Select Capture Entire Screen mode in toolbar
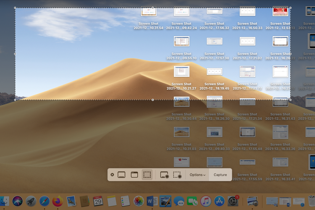The height and width of the screenshot is (210, 315). coord(121,175)
